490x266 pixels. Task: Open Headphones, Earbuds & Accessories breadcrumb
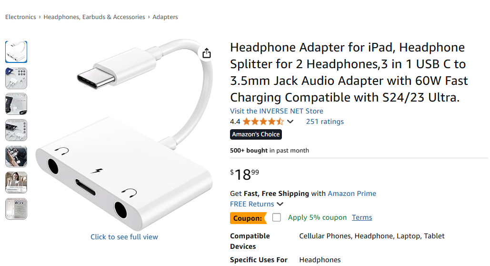(94, 17)
